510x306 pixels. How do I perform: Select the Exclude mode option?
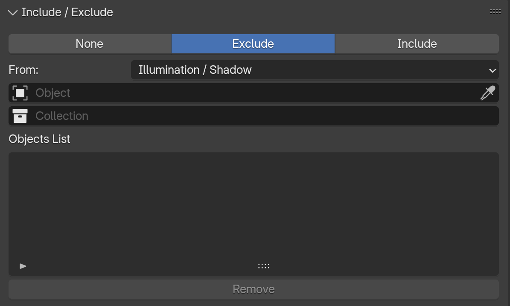pyautogui.click(x=253, y=44)
